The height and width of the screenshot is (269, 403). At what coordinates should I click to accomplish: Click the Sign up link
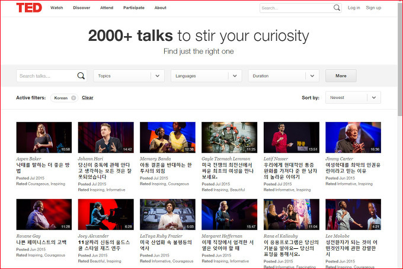pos(373,8)
